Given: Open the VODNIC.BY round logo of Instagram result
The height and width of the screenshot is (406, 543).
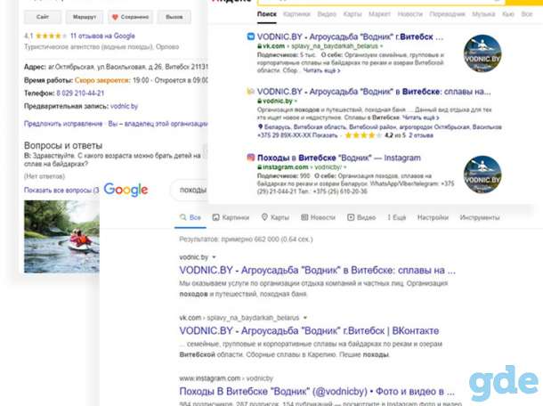Looking at the screenshot, I should pyautogui.click(x=482, y=175).
